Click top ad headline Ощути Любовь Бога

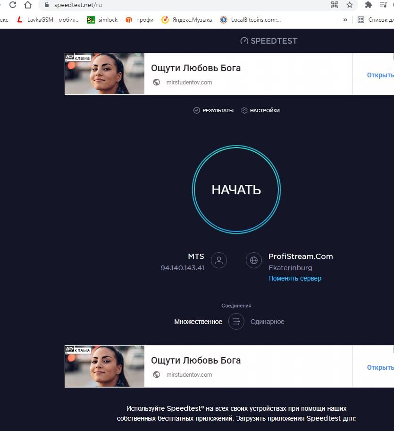pyautogui.click(x=196, y=68)
